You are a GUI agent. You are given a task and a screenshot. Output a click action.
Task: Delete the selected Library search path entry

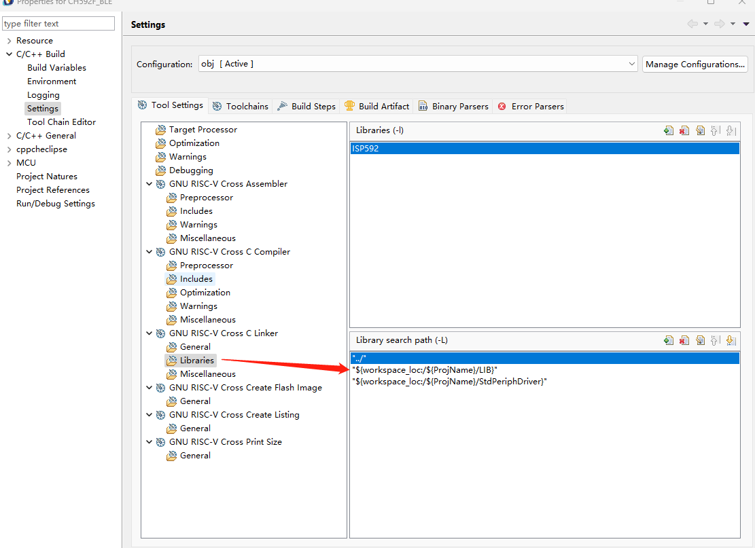684,340
